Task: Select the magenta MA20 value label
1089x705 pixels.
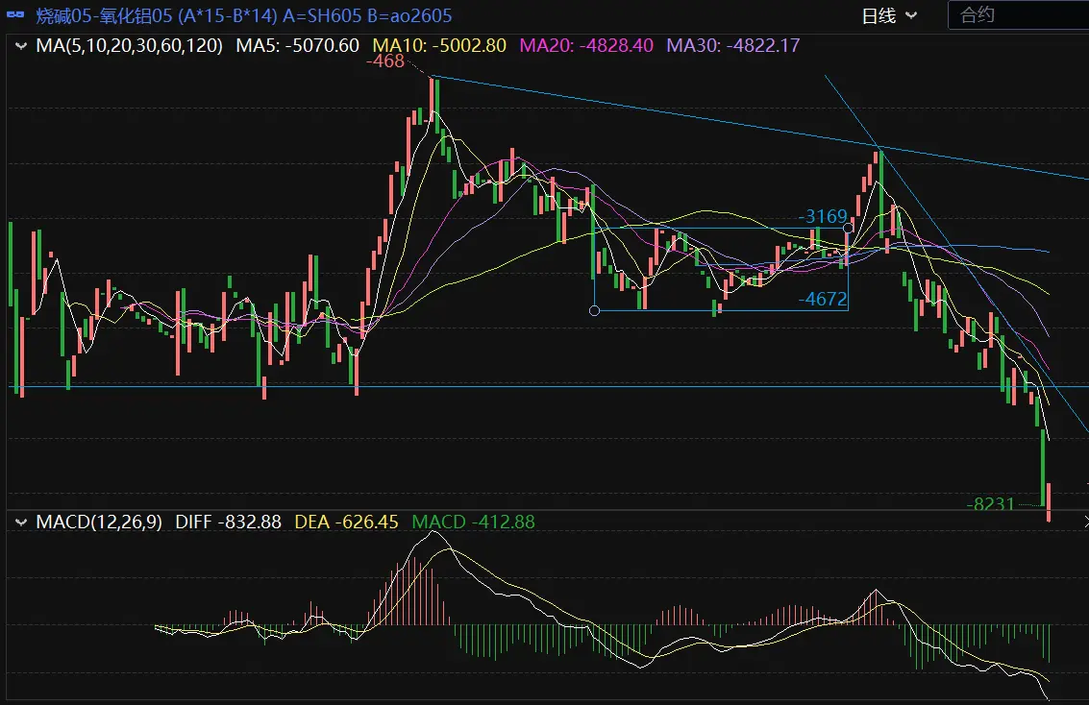Action: 587,45
